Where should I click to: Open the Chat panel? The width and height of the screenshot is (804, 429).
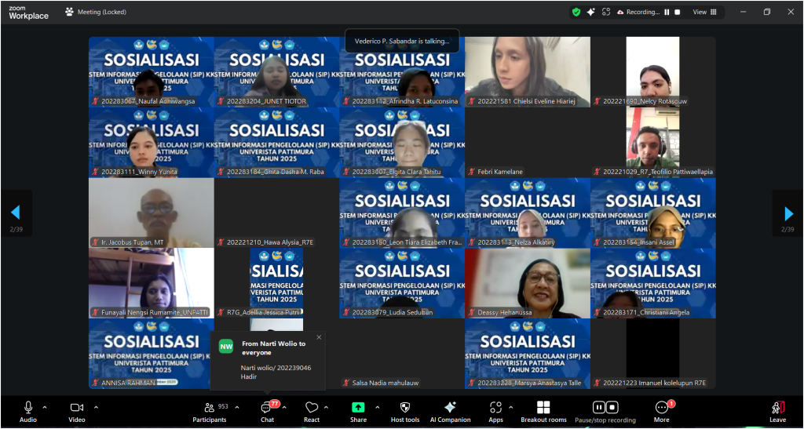click(267, 411)
